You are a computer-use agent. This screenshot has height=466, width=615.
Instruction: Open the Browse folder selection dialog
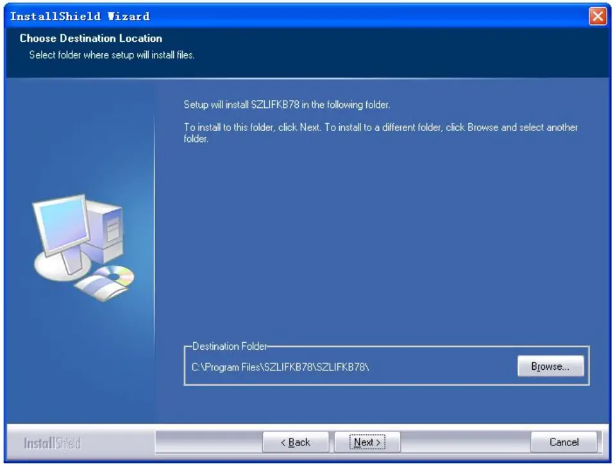click(550, 365)
